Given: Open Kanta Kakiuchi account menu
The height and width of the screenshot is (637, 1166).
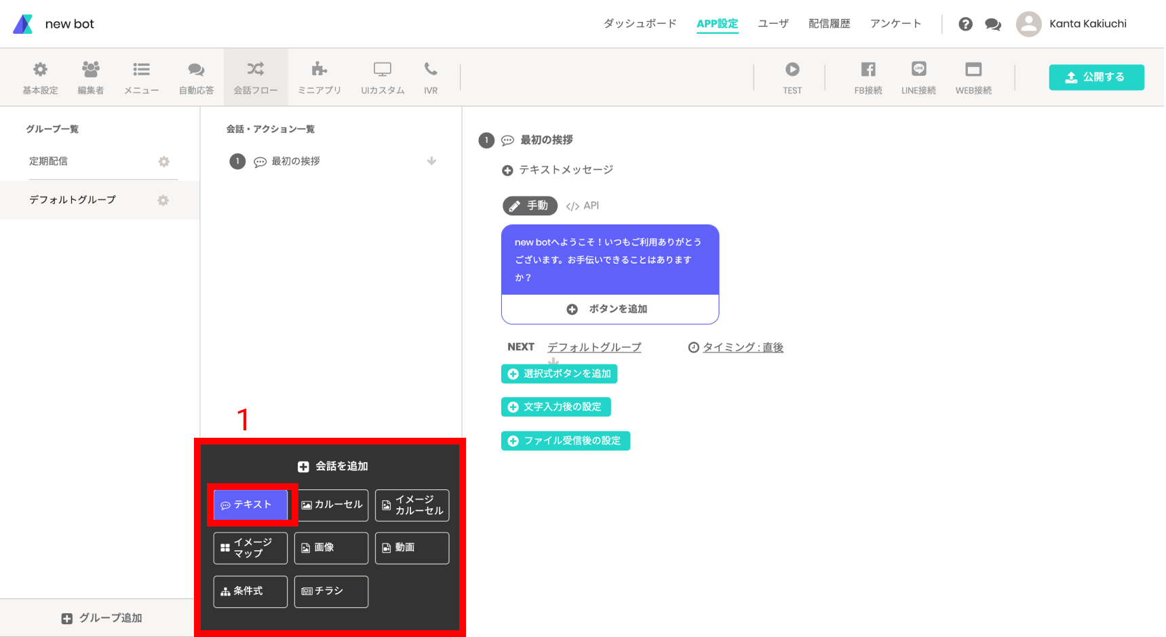Looking at the screenshot, I should [x=1087, y=24].
